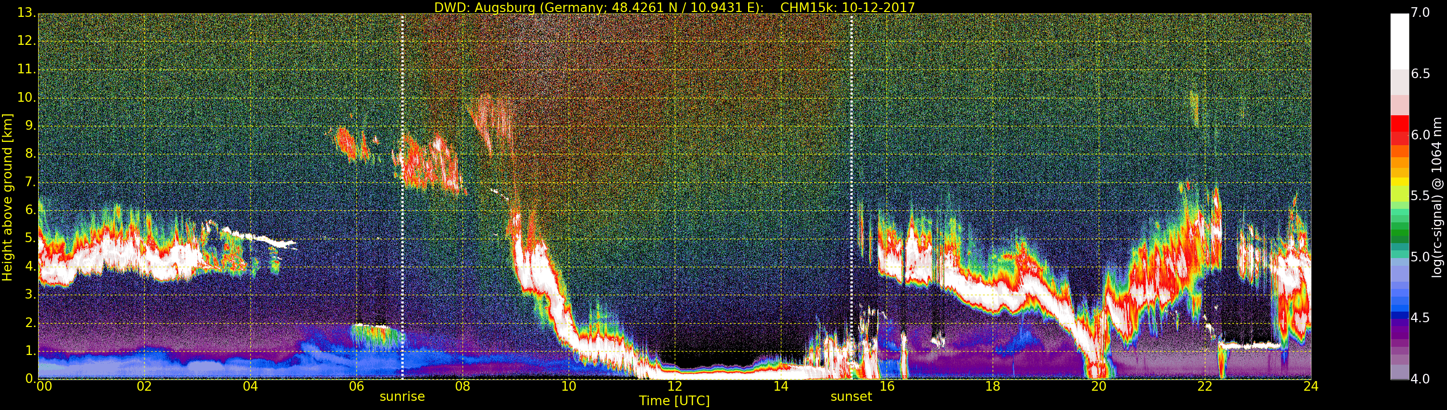Click the "6.5" value on the colorbar scale
Viewport: 1447px width, 410px height.
1420,74
